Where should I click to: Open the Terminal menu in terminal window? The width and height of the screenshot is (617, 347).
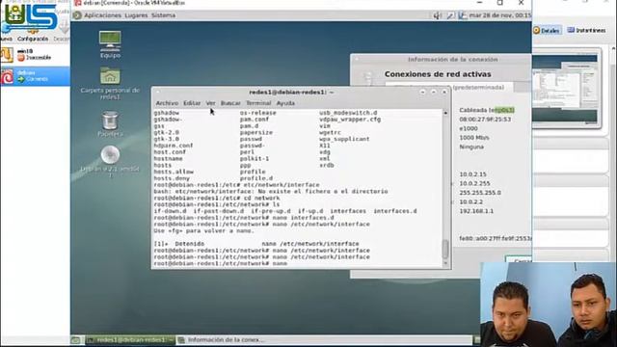pos(258,103)
